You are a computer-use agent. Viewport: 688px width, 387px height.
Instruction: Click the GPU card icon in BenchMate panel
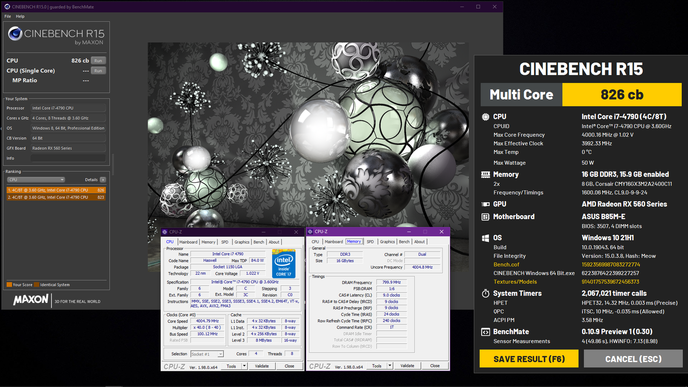[485, 204]
